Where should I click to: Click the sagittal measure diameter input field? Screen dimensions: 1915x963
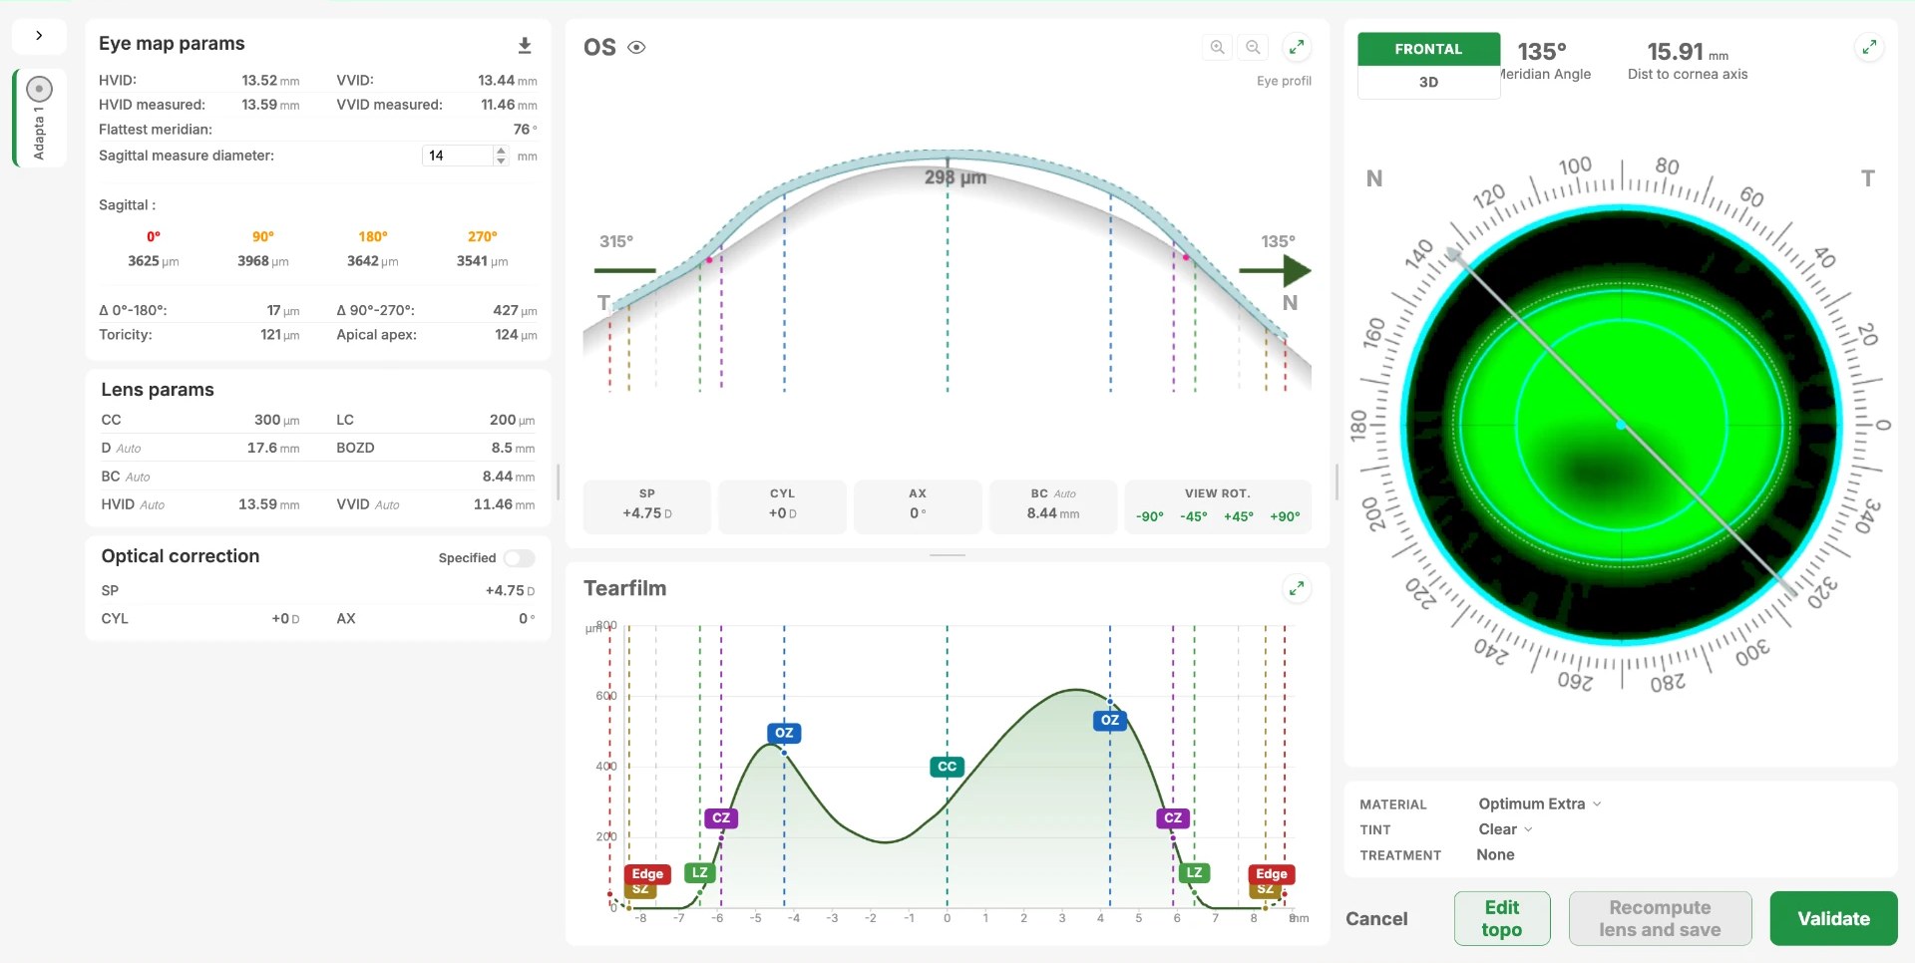459,156
